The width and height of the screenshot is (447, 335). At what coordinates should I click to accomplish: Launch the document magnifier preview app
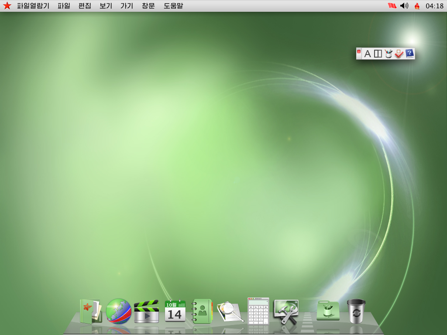230,312
